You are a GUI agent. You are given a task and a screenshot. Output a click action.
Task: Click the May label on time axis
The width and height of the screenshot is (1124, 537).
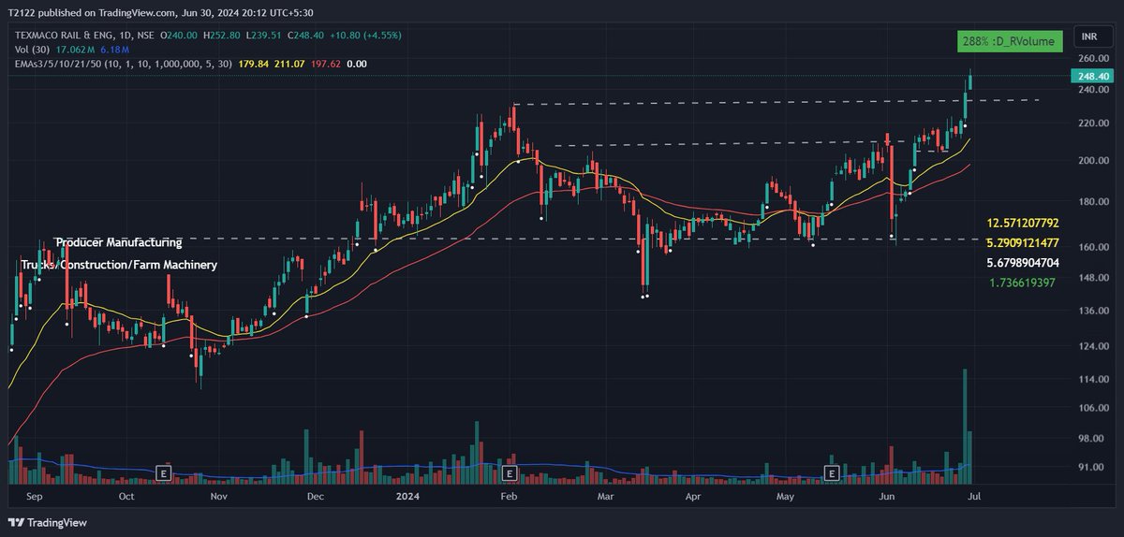pyautogui.click(x=784, y=497)
